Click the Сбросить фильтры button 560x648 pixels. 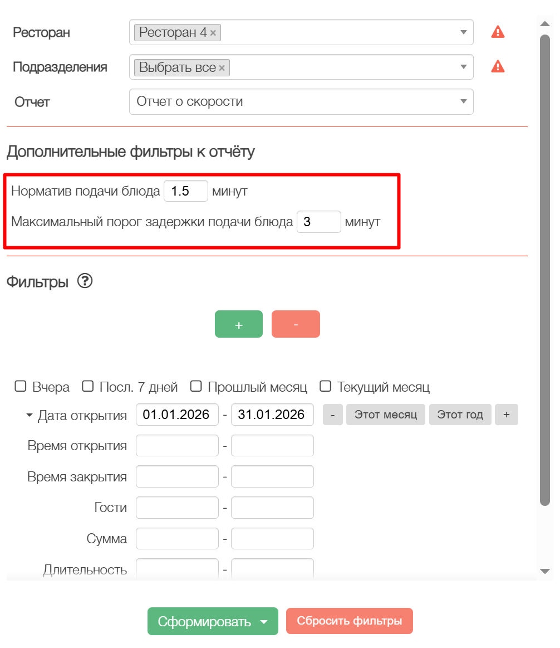[349, 621]
